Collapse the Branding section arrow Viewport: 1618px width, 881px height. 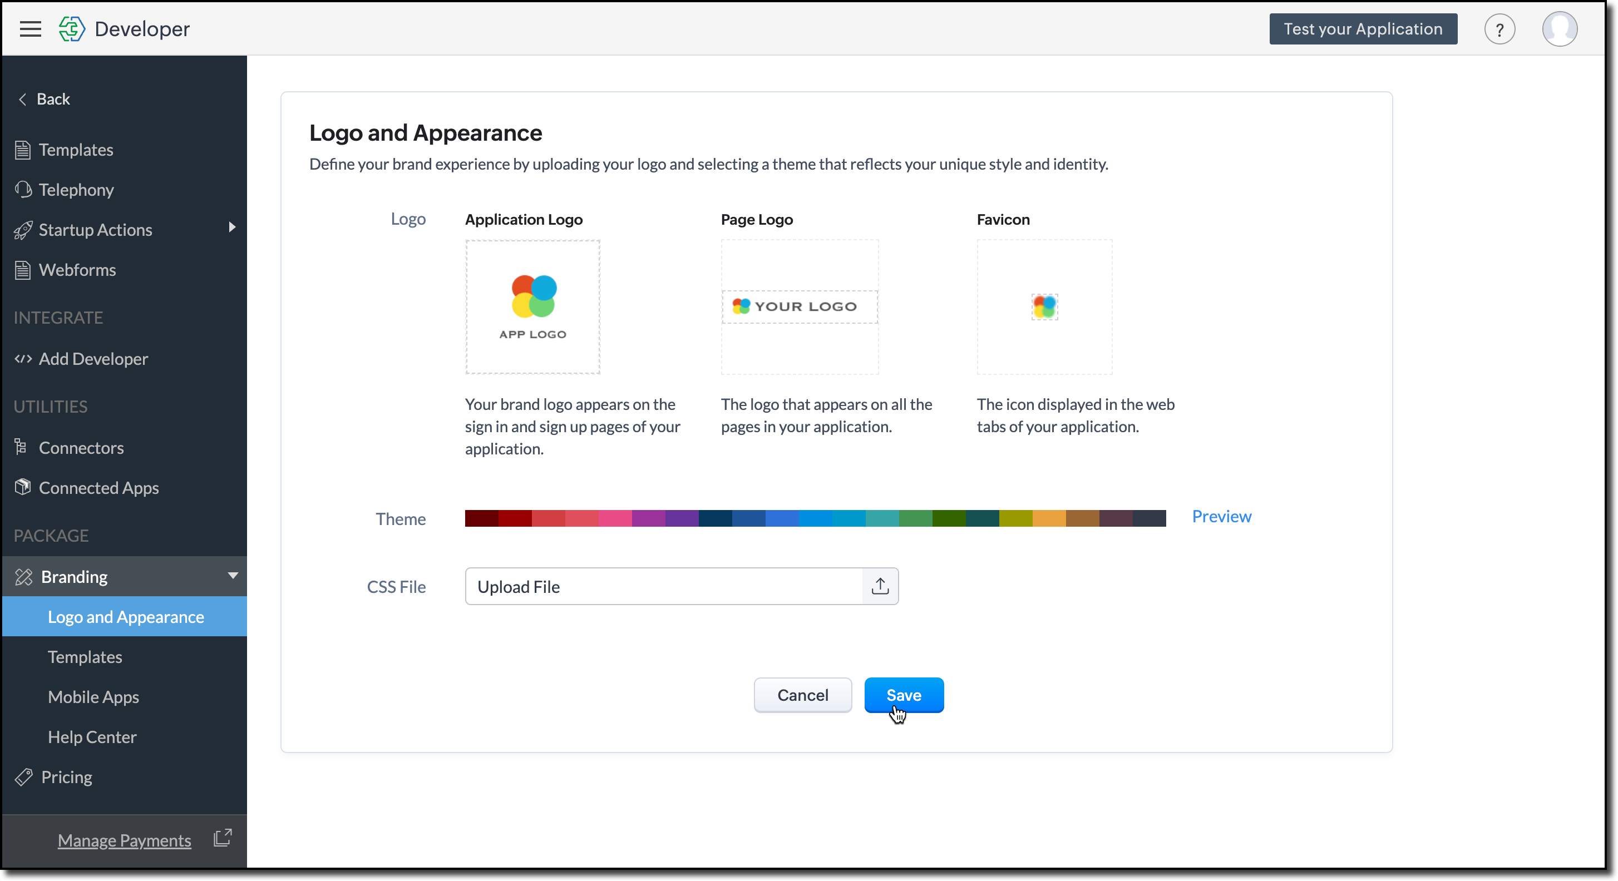click(233, 575)
